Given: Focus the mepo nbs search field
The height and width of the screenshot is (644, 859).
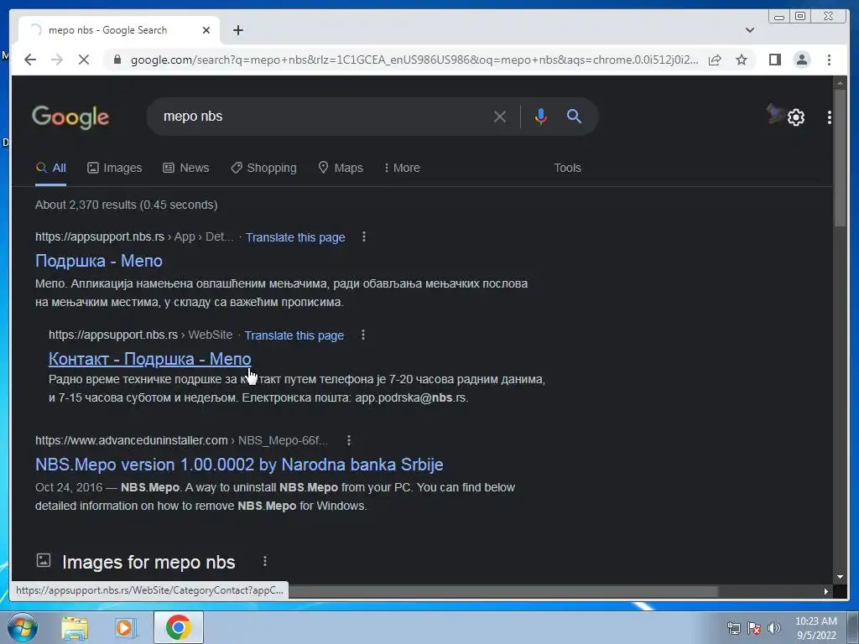Looking at the screenshot, I should (x=323, y=116).
